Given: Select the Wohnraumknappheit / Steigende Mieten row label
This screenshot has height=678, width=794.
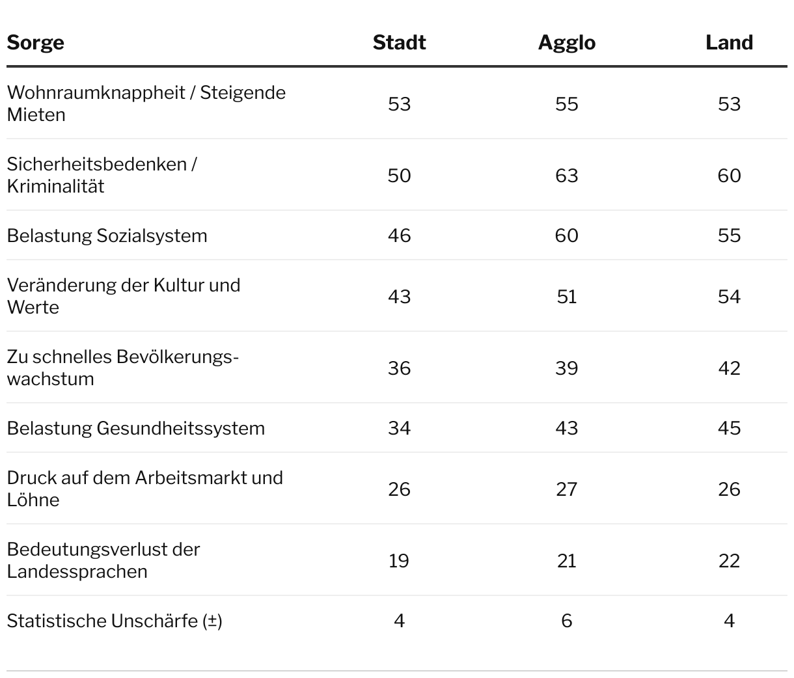Looking at the screenshot, I should point(146,103).
